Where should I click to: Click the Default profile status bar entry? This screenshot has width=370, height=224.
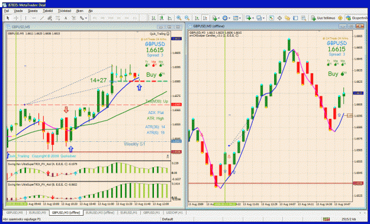[168, 219]
